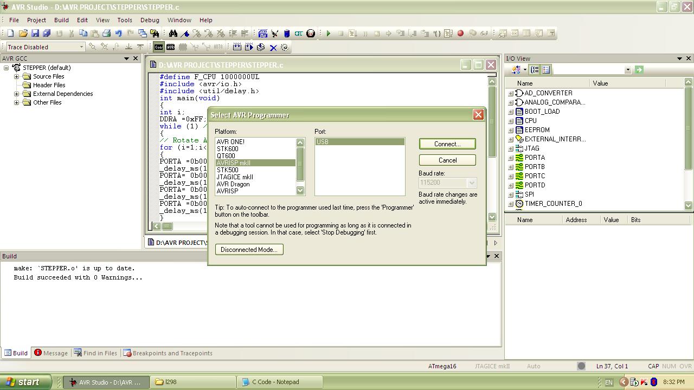The width and height of the screenshot is (694, 390).
Task: Click the red Toggle Breakpoint icon
Action: coord(460,33)
